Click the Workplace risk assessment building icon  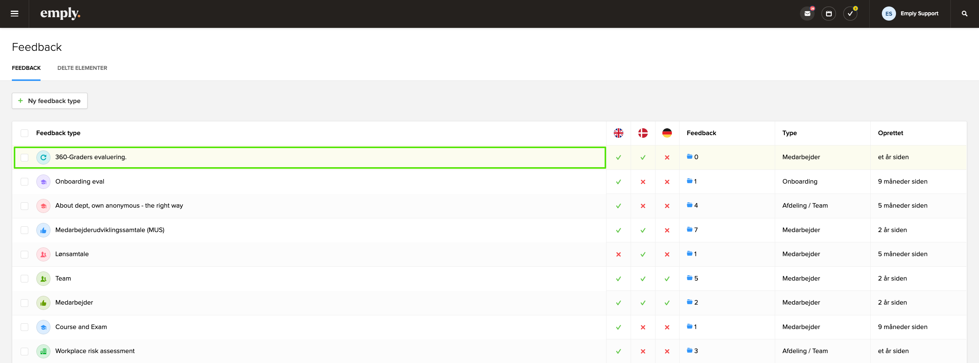(43, 351)
